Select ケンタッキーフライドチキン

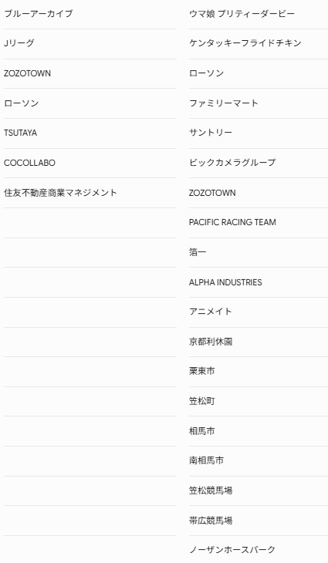pyautogui.click(x=245, y=43)
